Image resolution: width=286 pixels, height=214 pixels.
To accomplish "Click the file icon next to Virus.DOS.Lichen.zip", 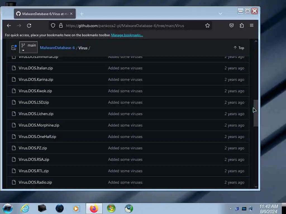I will click(14, 114).
